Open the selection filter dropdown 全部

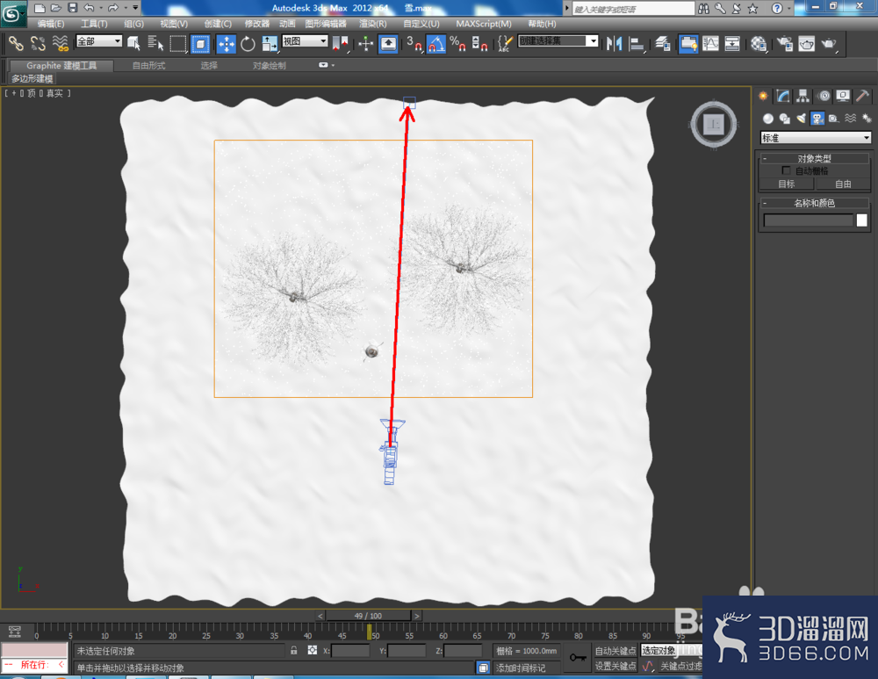[x=99, y=41]
